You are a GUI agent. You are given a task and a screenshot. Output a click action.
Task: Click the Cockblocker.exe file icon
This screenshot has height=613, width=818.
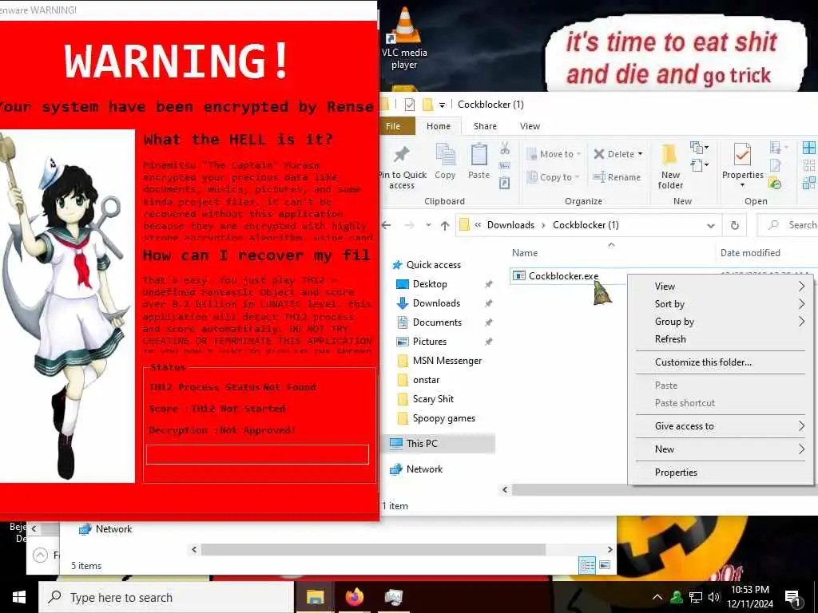pos(518,275)
